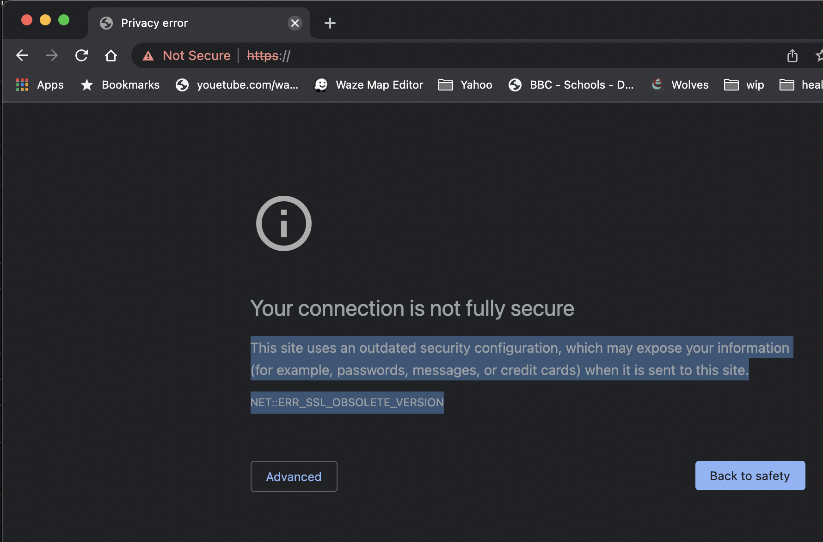The height and width of the screenshot is (542, 823).
Task: Expand the wip bookmarks folder
Action: (x=744, y=85)
